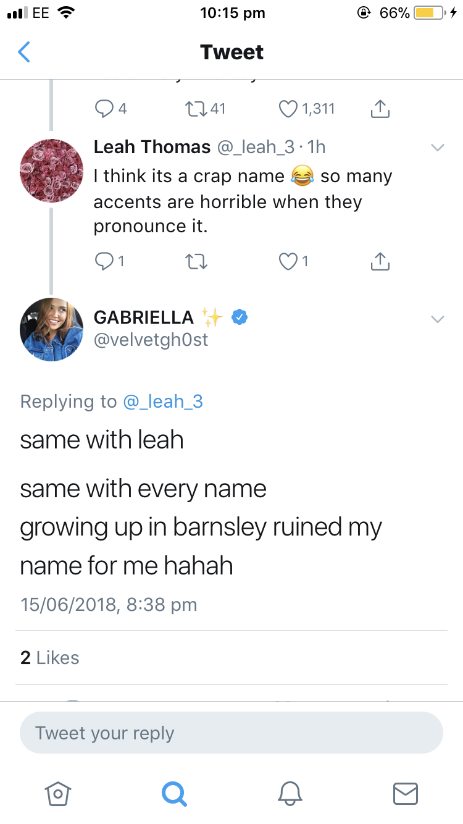Open Leah Thomas's rose profile picture
This screenshot has height=824, width=463.
[52, 170]
